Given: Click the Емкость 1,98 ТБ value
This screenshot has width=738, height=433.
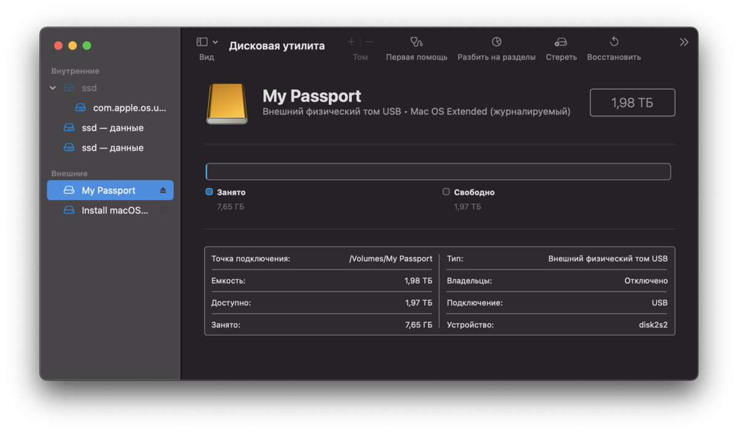Looking at the screenshot, I should coord(418,281).
